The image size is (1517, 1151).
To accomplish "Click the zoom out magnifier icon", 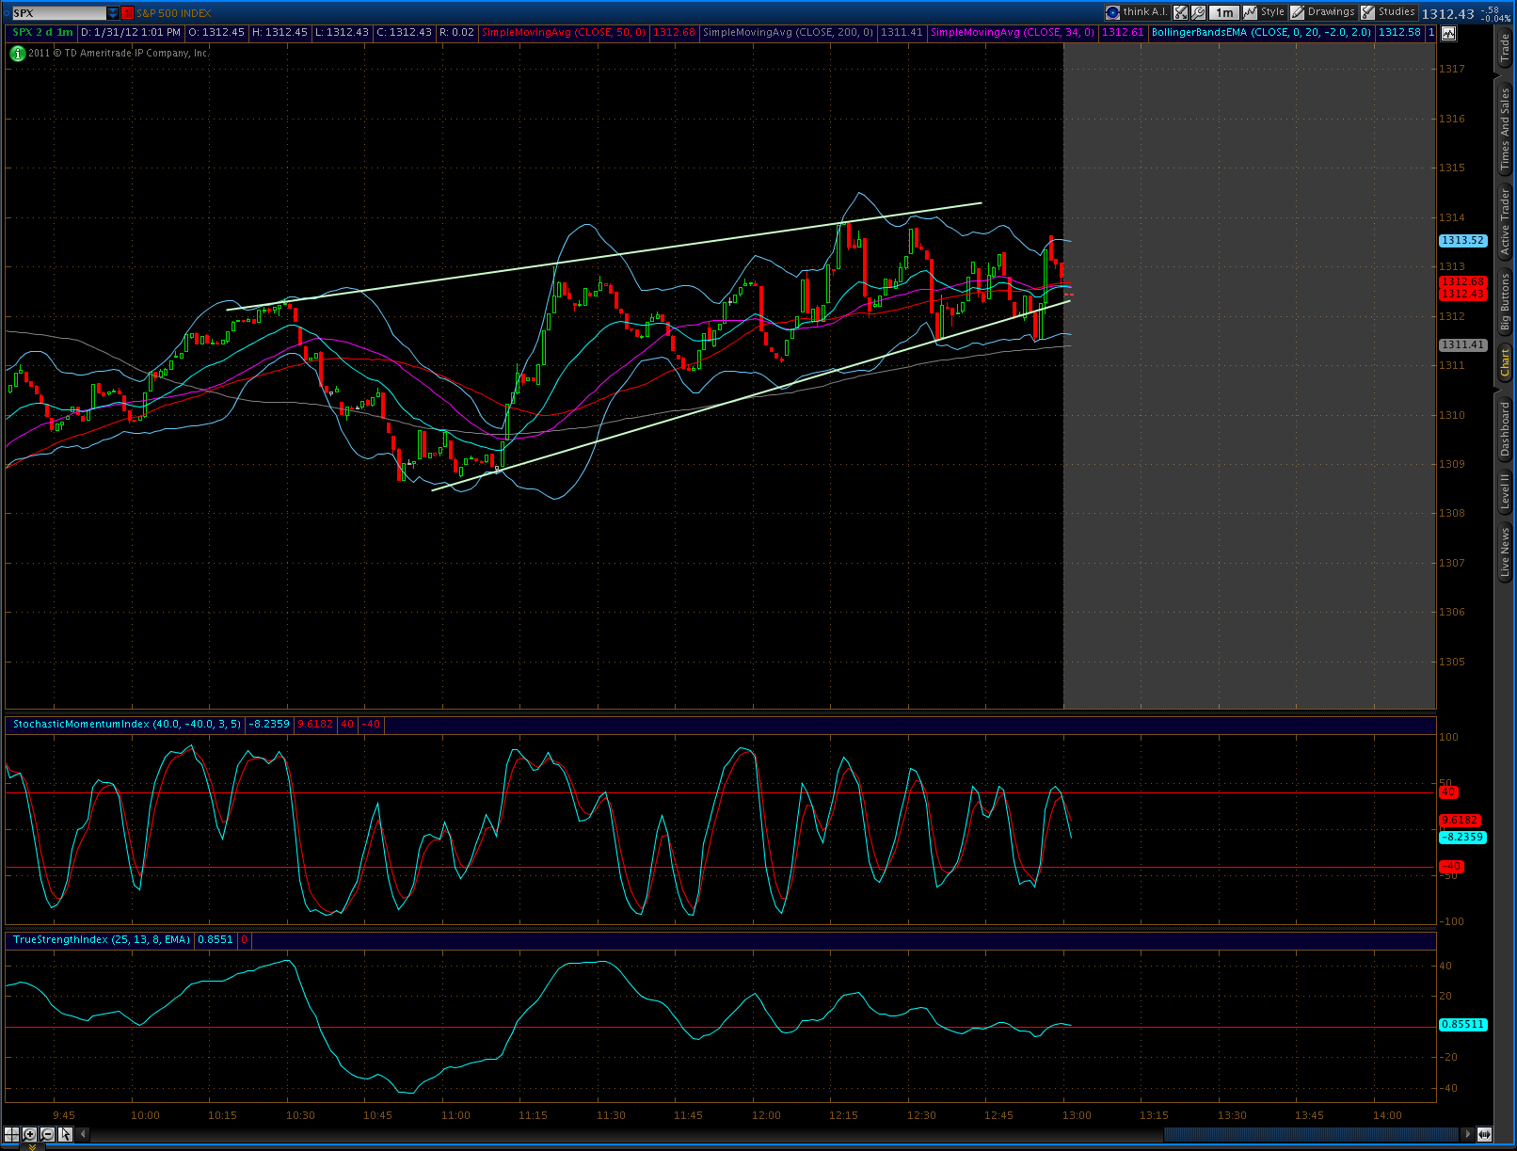I will [47, 1134].
